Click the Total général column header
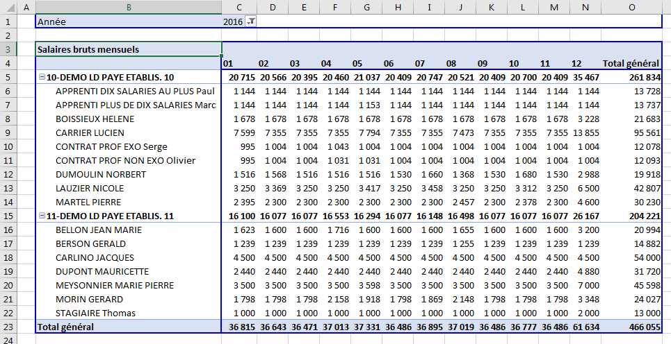671x344 pixels. (x=631, y=64)
